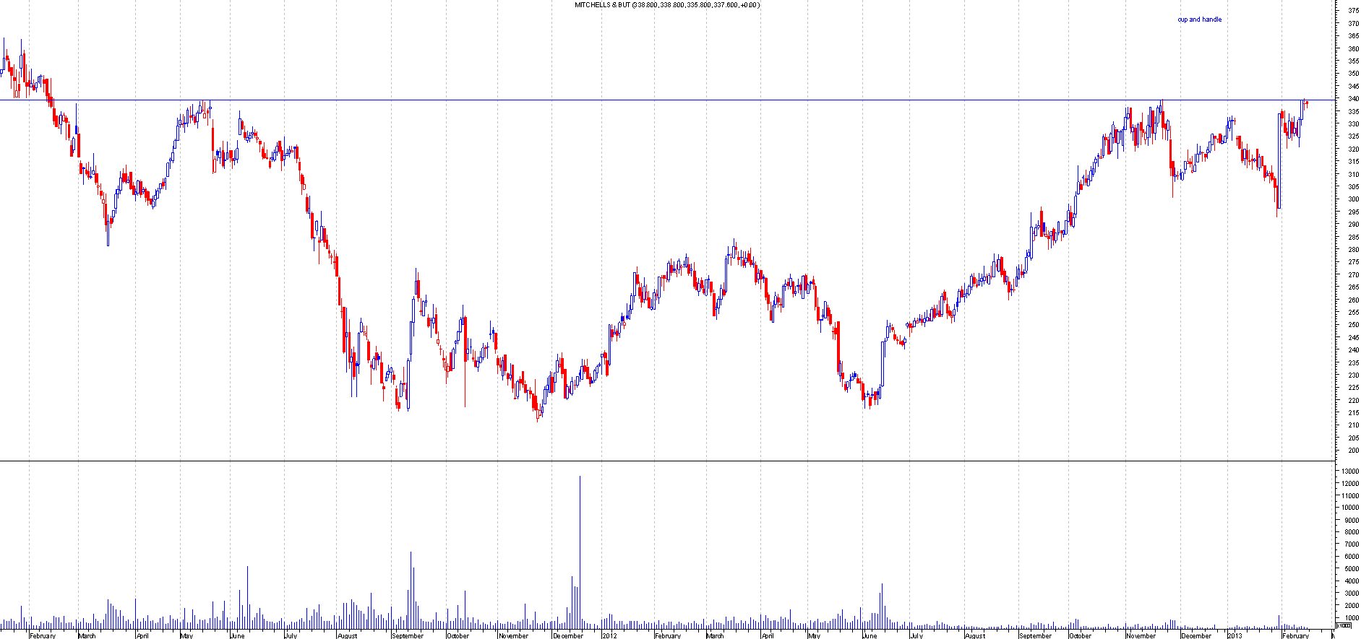The width and height of the screenshot is (1361, 639).
Task: Click the first June label on time axis
Action: coord(236,635)
